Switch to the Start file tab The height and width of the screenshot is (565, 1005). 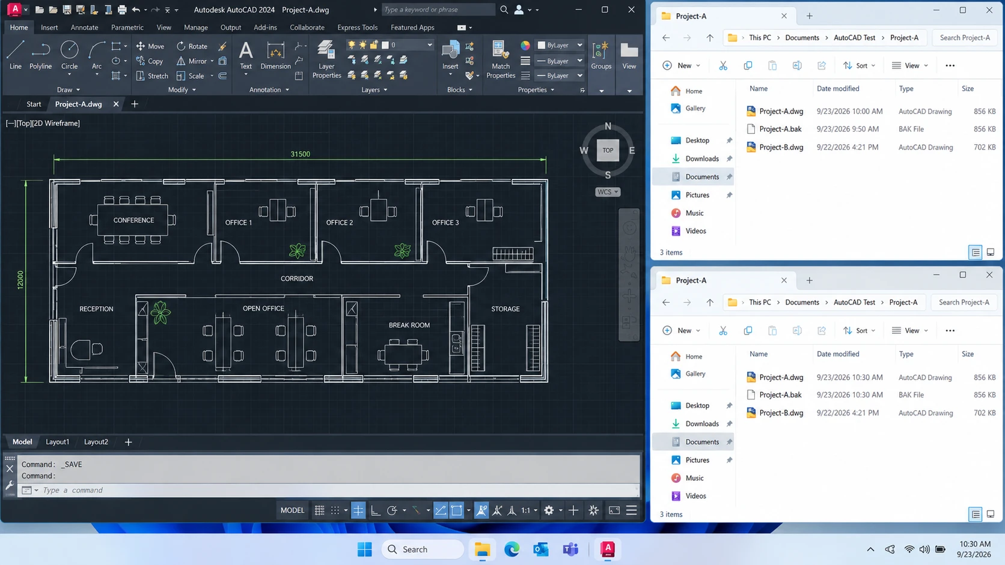pos(34,104)
